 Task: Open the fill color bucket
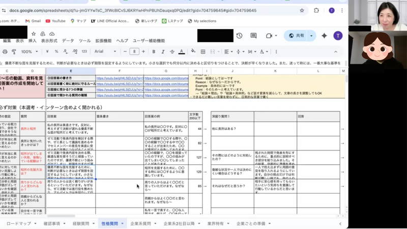click(193, 51)
